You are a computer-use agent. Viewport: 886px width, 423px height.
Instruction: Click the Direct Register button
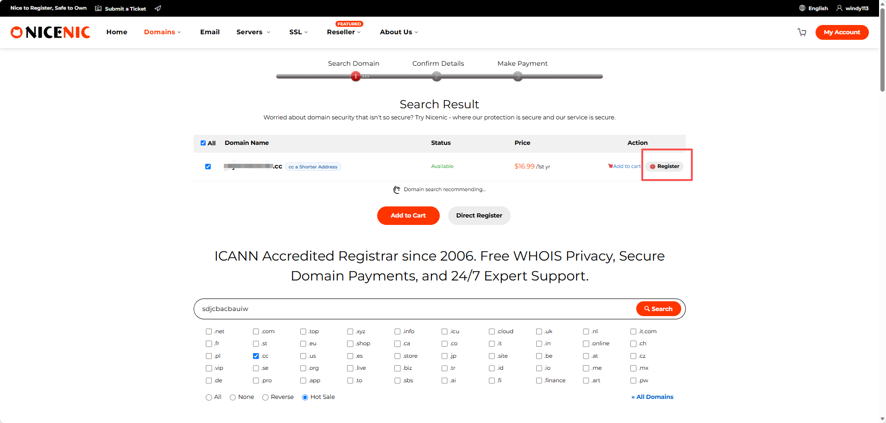coord(479,216)
